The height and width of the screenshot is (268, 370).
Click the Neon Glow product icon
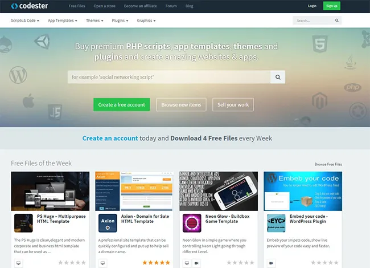pyautogui.click(x=192, y=223)
